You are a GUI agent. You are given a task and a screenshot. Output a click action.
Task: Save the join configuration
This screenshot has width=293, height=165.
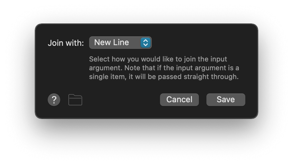point(226,99)
